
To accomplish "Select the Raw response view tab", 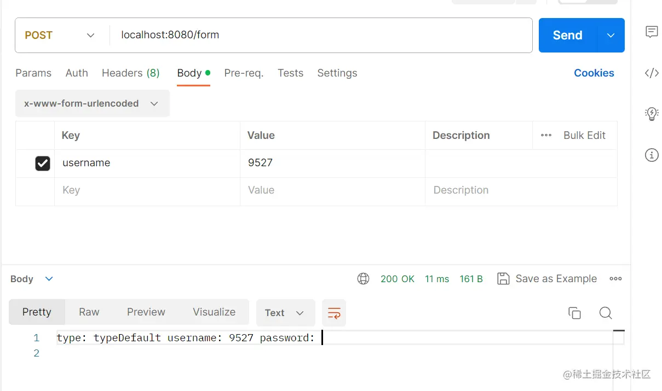I will (89, 312).
